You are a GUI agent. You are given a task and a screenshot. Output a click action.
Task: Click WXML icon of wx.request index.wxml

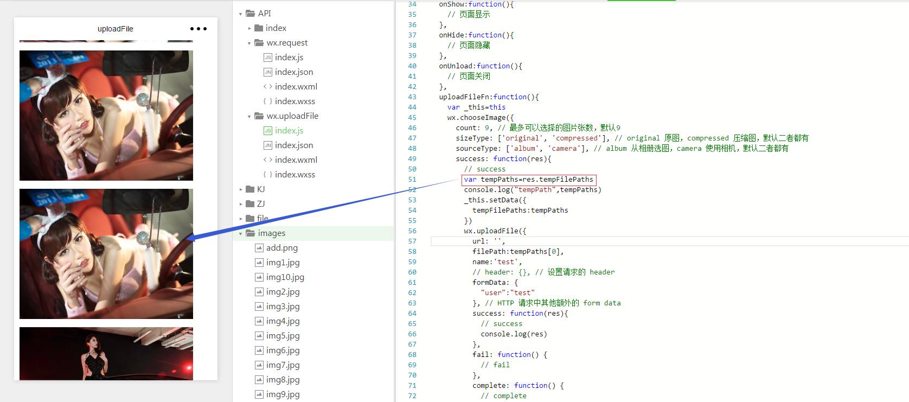point(268,86)
